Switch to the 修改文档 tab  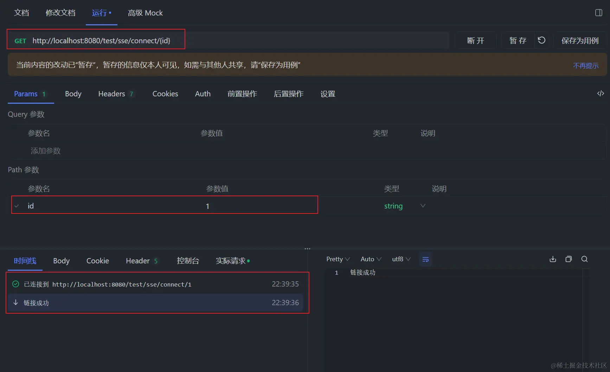click(x=60, y=13)
